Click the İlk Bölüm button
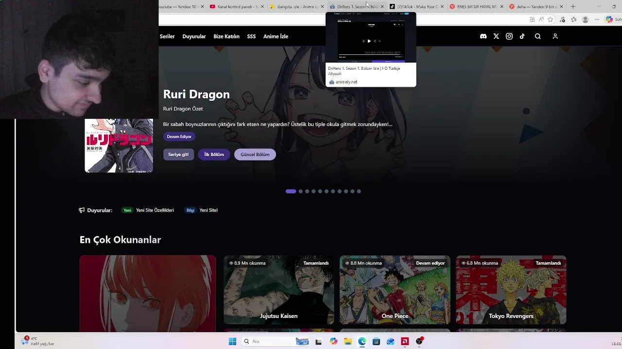Screen dimensions: 622x349 pyautogui.click(x=214, y=155)
